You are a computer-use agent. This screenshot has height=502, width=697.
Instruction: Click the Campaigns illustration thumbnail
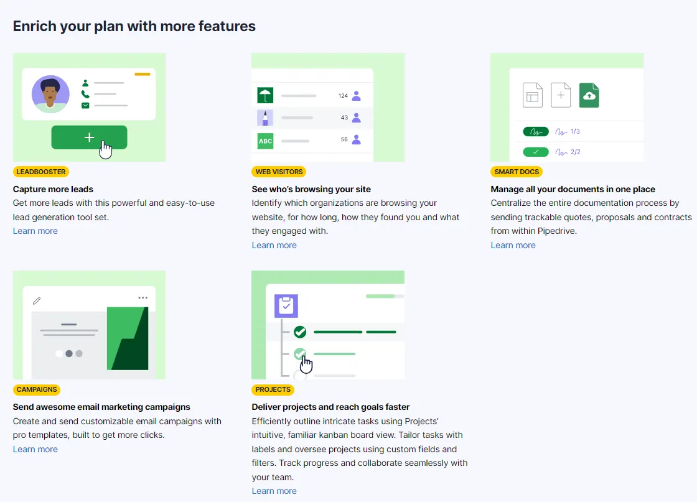coord(90,325)
